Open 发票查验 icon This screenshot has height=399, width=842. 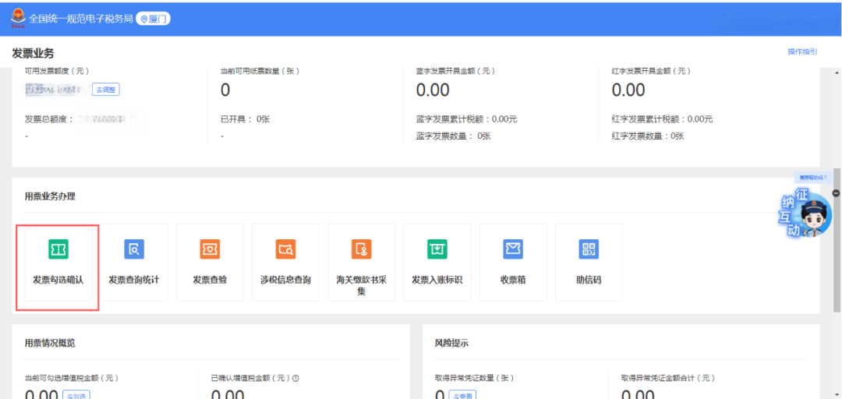[x=210, y=249]
